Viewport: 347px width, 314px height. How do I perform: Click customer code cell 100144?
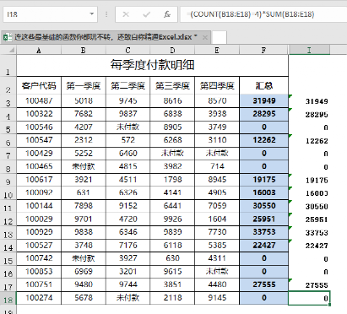pyautogui.click(x=39, y=206)
